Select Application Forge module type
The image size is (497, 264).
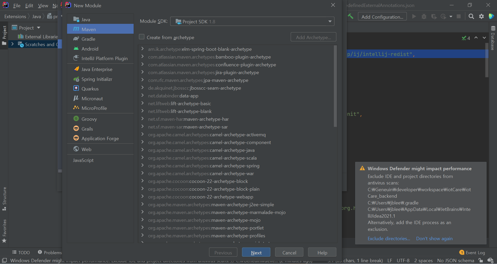click(100, 138)
